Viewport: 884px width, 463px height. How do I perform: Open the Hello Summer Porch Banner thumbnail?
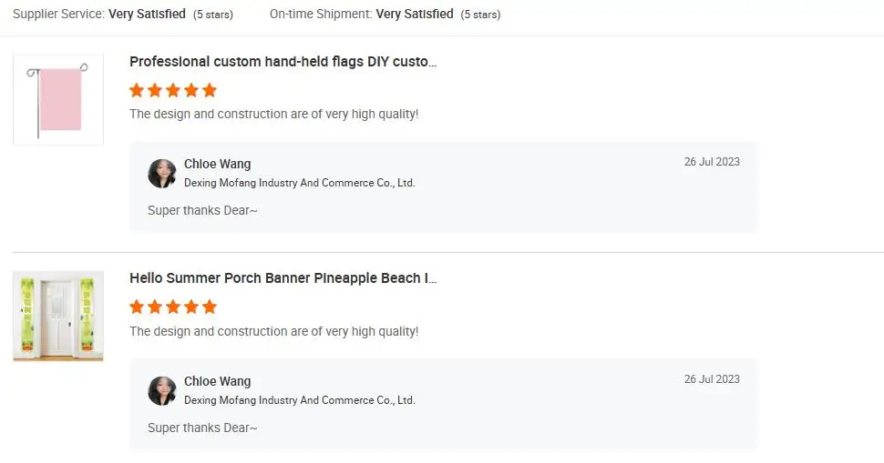[58, 317]
